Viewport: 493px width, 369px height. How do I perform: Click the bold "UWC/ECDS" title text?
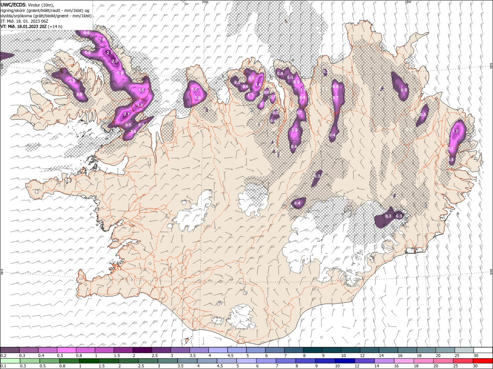13,5
